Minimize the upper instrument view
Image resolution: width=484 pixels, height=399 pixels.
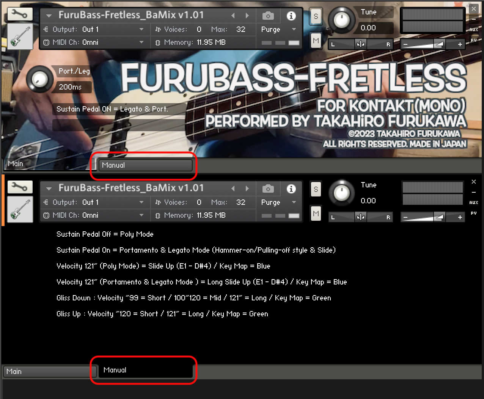(x=474, y=19)
